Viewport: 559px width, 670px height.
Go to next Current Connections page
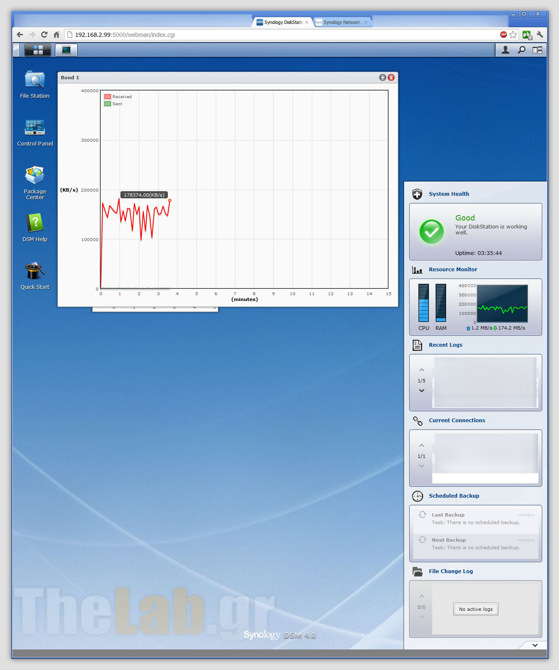tap(422, 466)
